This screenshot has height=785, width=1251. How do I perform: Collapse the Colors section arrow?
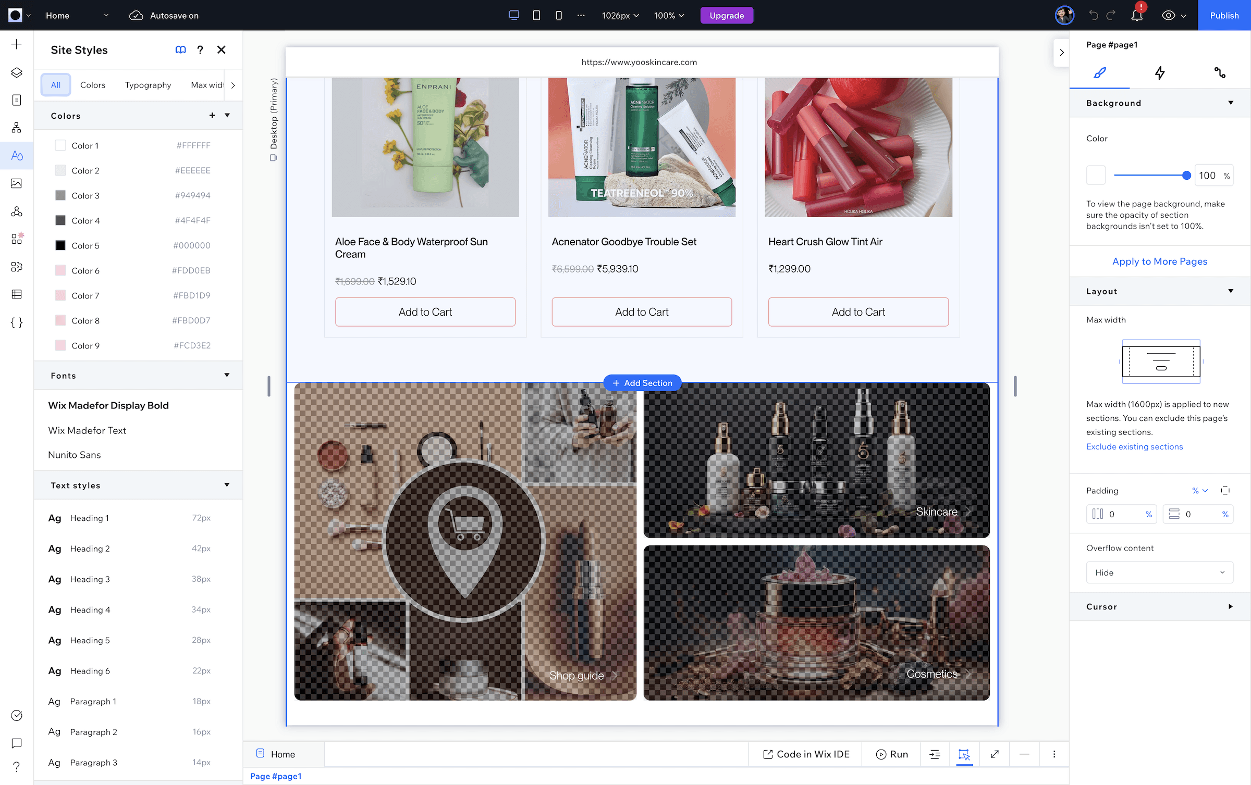(x=227, y=115)
